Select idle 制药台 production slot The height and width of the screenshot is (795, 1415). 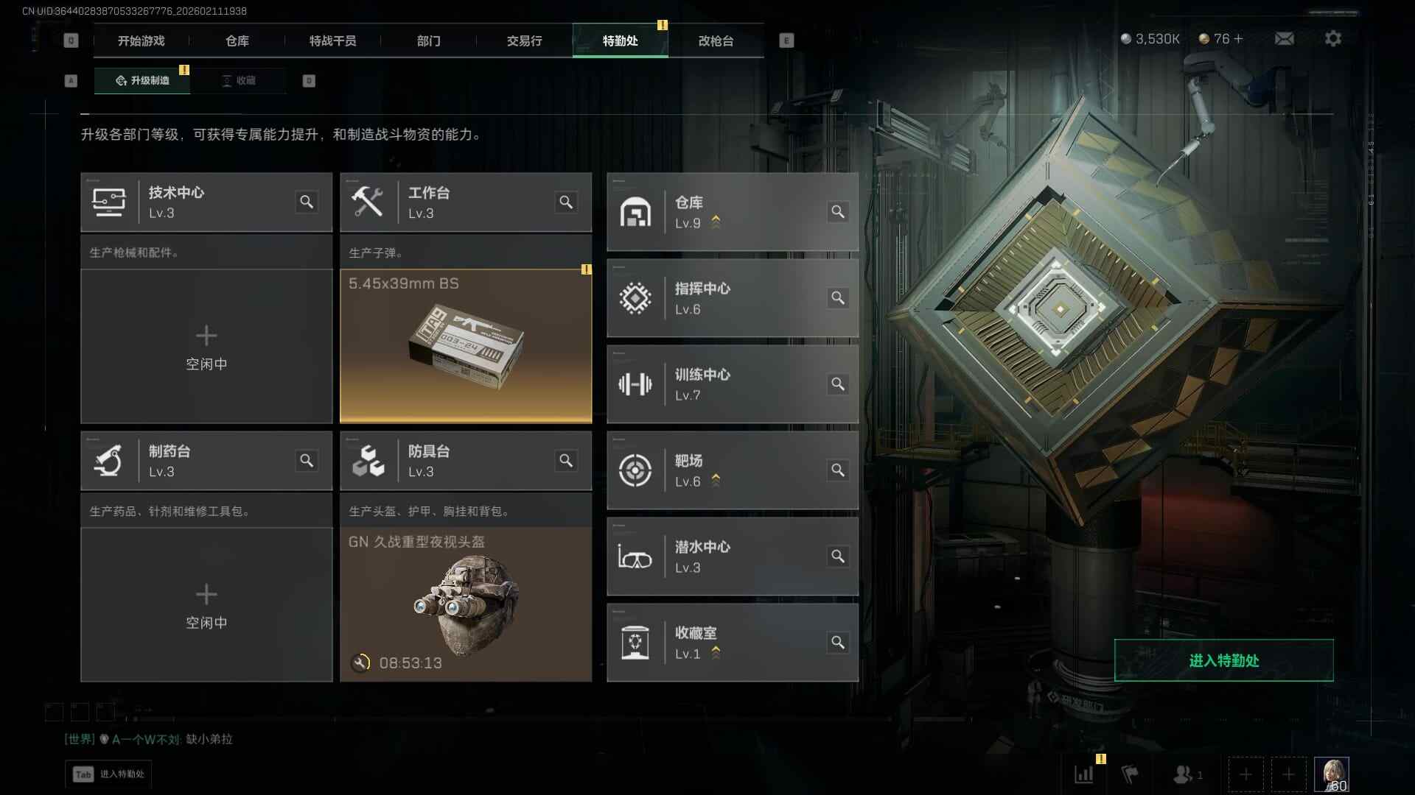[206, 604]
